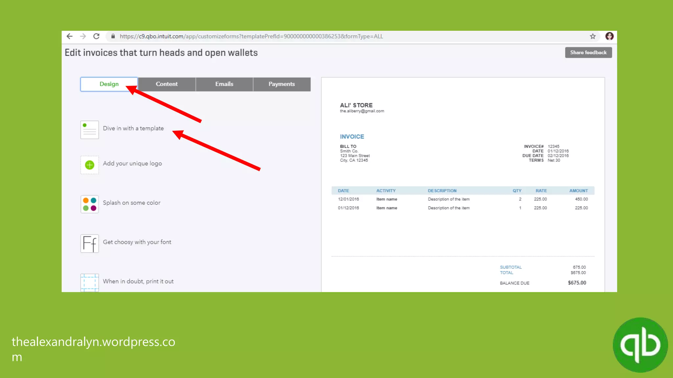Switch to the Design tab
673x378 pixels.
109,84
